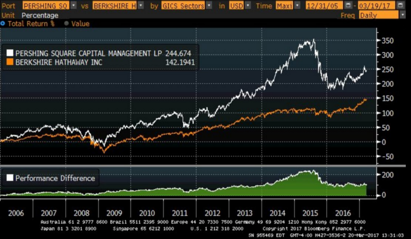This screenshot has height=239, width=411.
Task: Click the white Performance Difference legend swatch
Action: [x=10, y=178]
